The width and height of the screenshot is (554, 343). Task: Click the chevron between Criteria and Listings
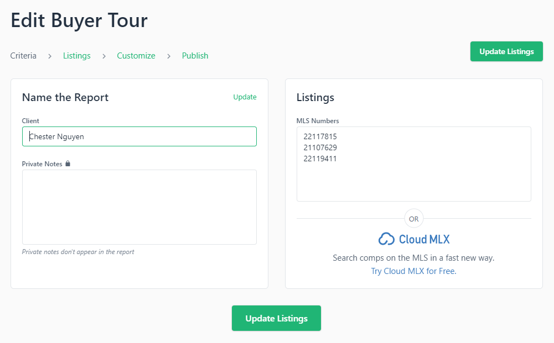(x=49, y=56)
